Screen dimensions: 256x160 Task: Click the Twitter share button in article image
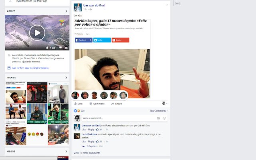pyautogui.click(x=102, y=40)
